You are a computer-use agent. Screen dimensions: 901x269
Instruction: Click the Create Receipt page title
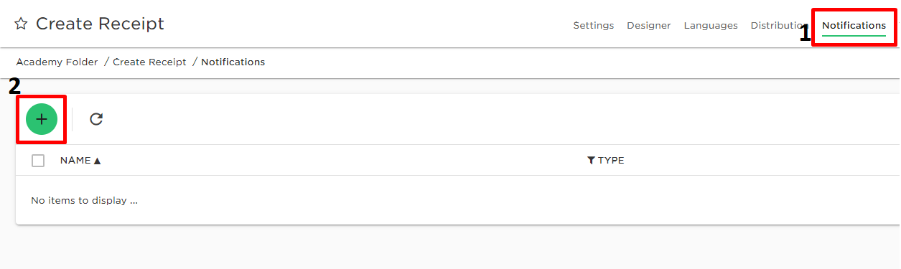pos(100,24)
